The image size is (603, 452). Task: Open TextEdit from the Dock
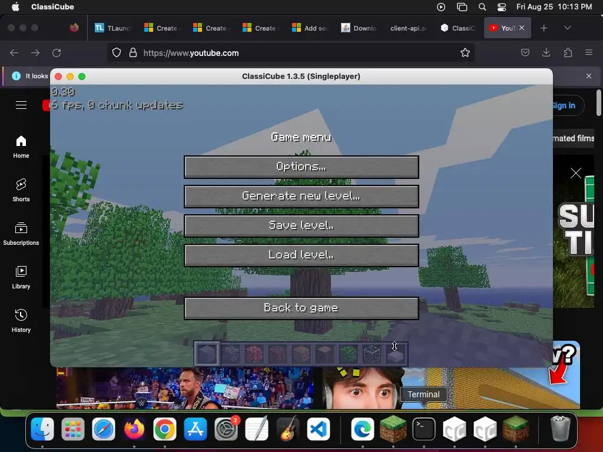(257, 429)
